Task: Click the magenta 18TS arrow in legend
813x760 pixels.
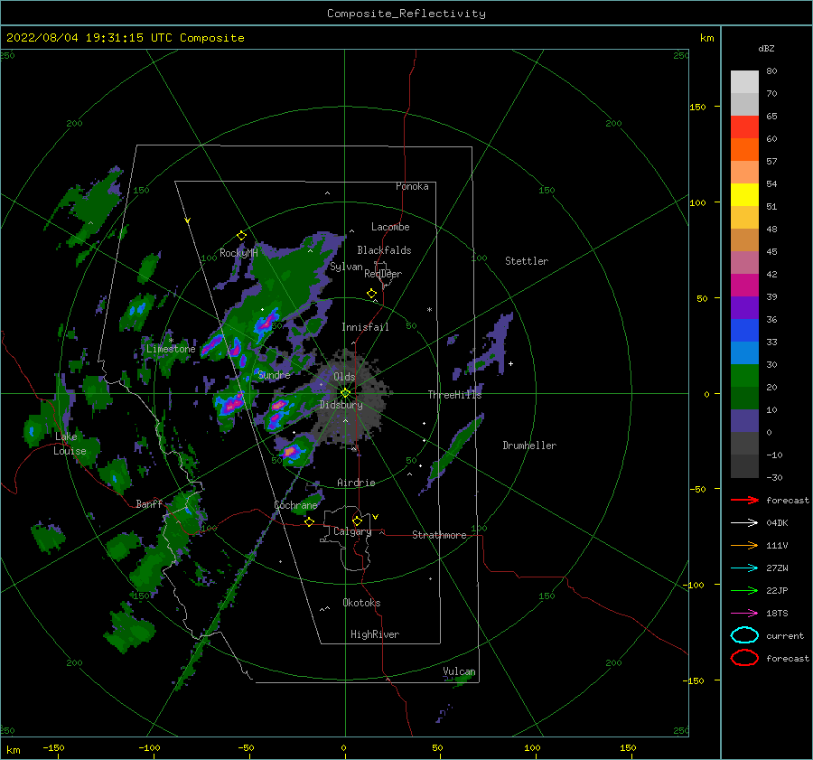Action: coord(744,614)
